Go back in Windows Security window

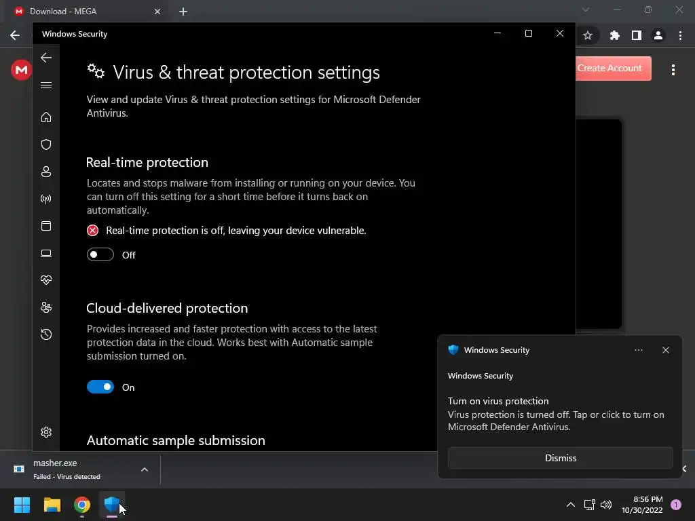click(x=46, y=58)
